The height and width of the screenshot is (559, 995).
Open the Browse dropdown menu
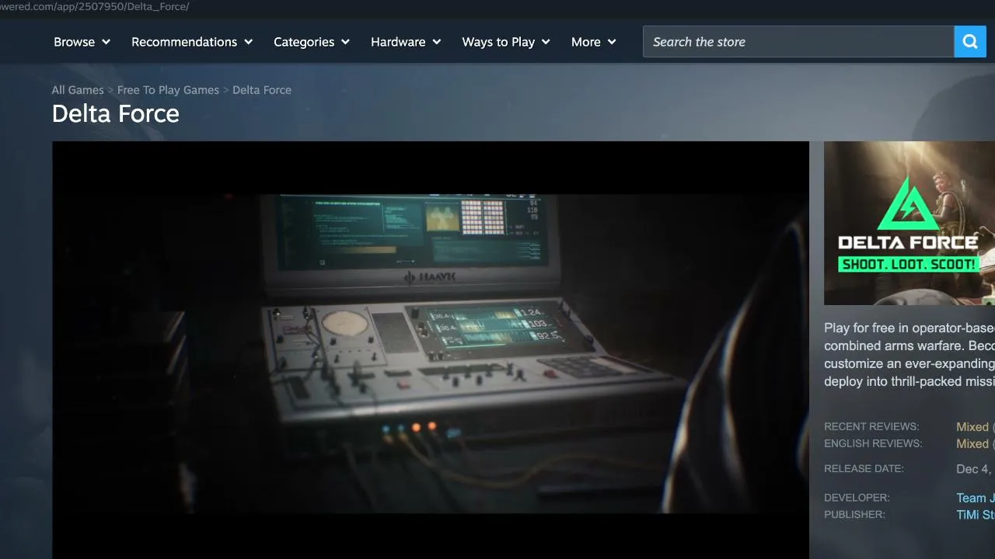(x=82, y=42)
